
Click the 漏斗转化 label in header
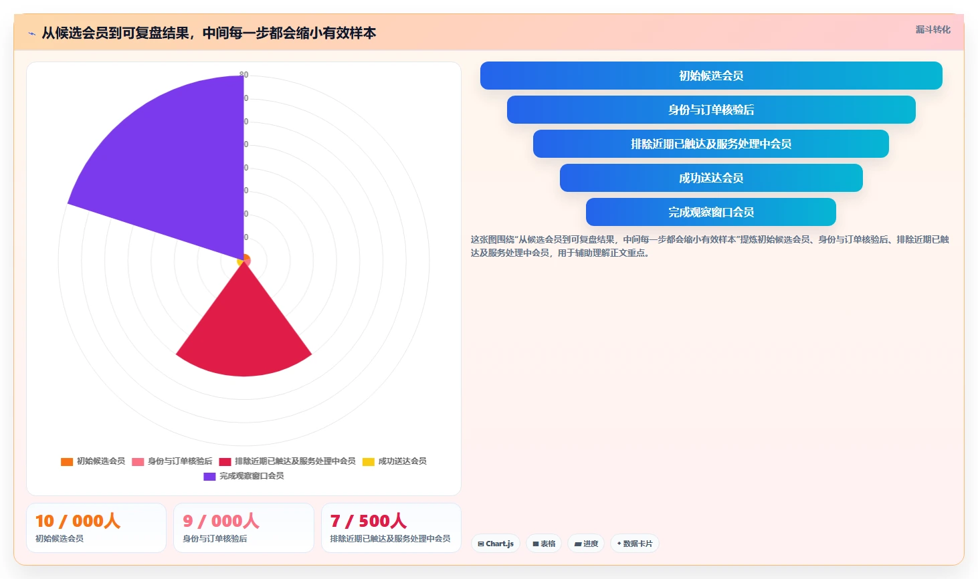click(933, 29)
